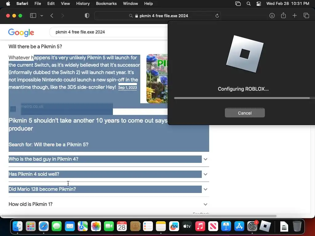Open News from the Dock

coord(213,226)
